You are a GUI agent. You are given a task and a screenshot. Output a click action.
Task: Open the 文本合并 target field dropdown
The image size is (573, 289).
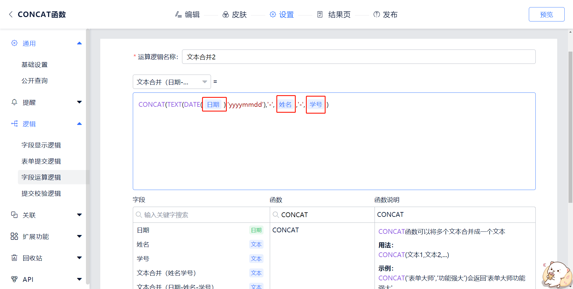[172, 82]
